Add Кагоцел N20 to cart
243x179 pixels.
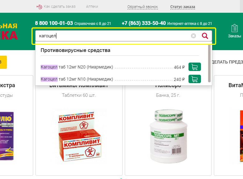[x=195, y=67]
